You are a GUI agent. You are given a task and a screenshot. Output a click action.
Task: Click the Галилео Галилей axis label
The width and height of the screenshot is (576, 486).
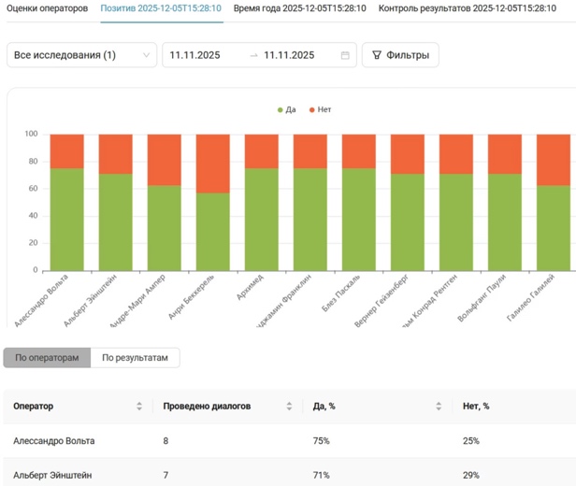pos(530,298)
